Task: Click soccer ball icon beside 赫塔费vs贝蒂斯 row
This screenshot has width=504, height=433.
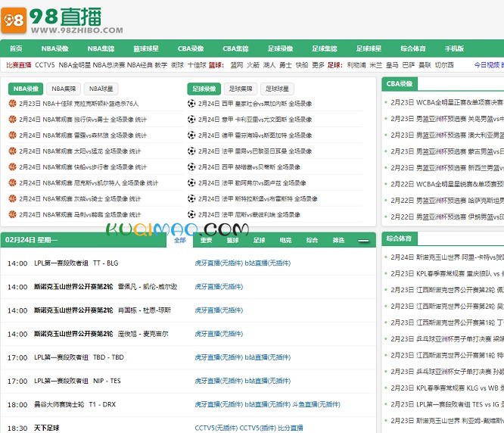Action: [x=191, y=167]
